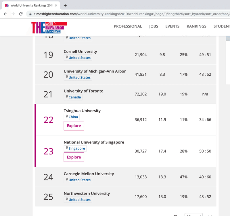Open National University of Singapore link
Image resolution: width=230 pixels, height=216 pixels.
[94, 142]
